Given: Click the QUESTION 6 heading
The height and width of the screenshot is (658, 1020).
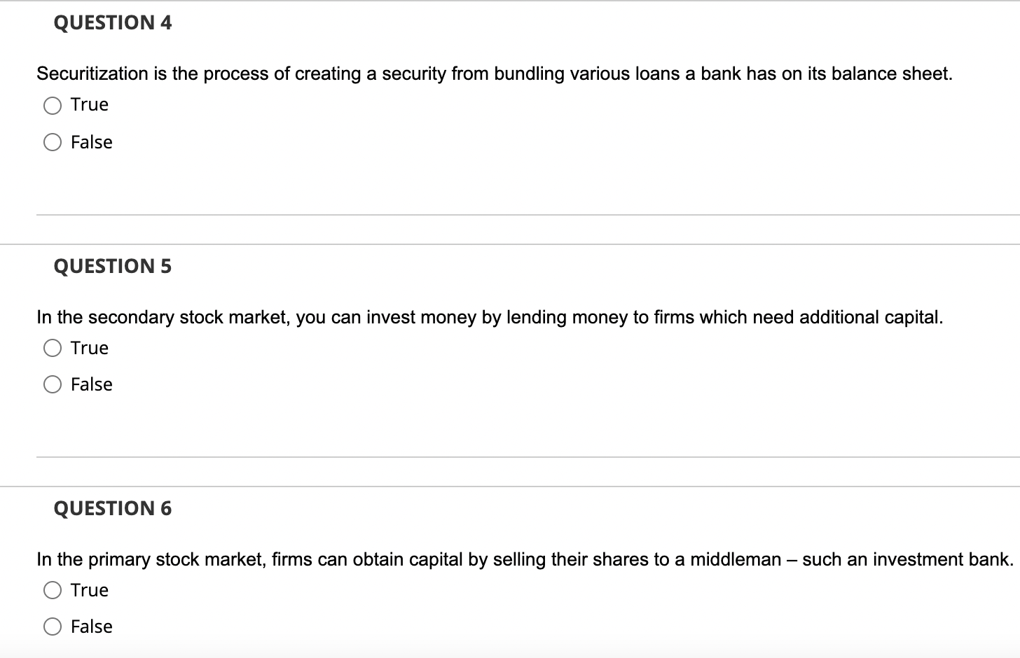Looking at the screenshot, I should pyautogui.click(x=112, y=509).
